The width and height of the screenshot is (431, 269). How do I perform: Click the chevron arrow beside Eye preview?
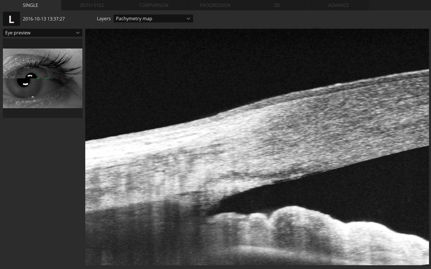coord(78,33)
